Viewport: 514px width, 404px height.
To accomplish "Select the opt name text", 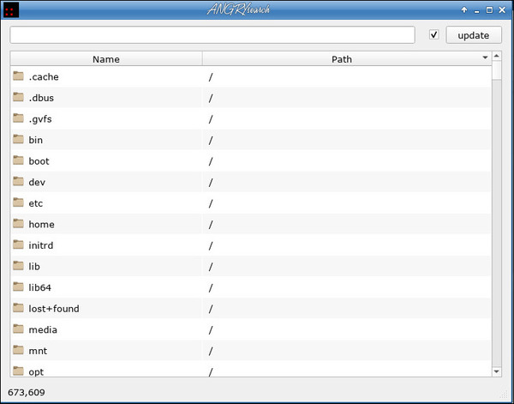I will [36, 372].
